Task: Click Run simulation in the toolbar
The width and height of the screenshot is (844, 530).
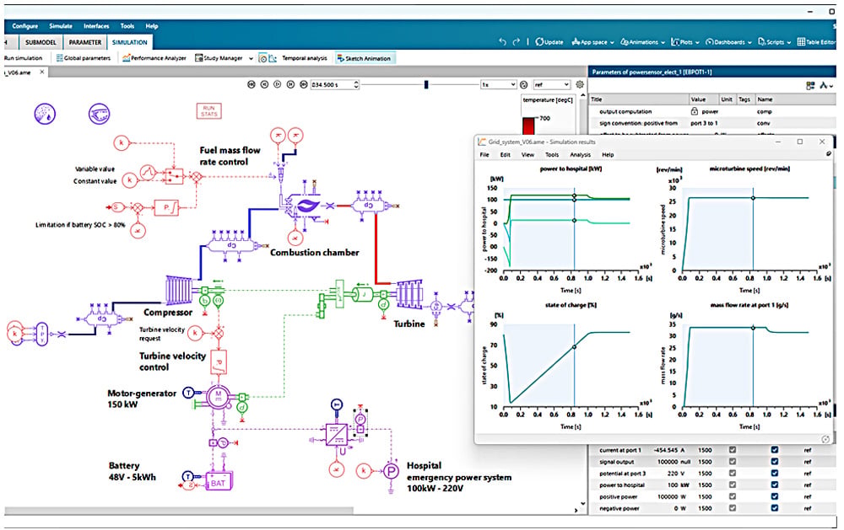Action: (23, 58)
